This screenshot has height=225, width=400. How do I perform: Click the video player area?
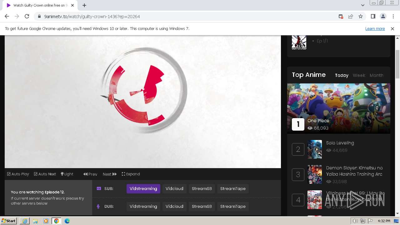click(143, 102)
